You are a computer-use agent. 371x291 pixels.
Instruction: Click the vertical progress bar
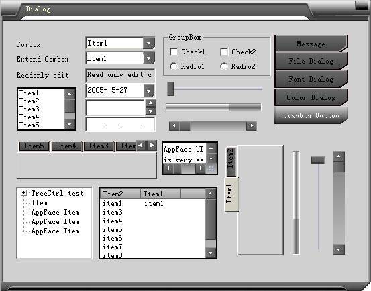click(296, 202)
